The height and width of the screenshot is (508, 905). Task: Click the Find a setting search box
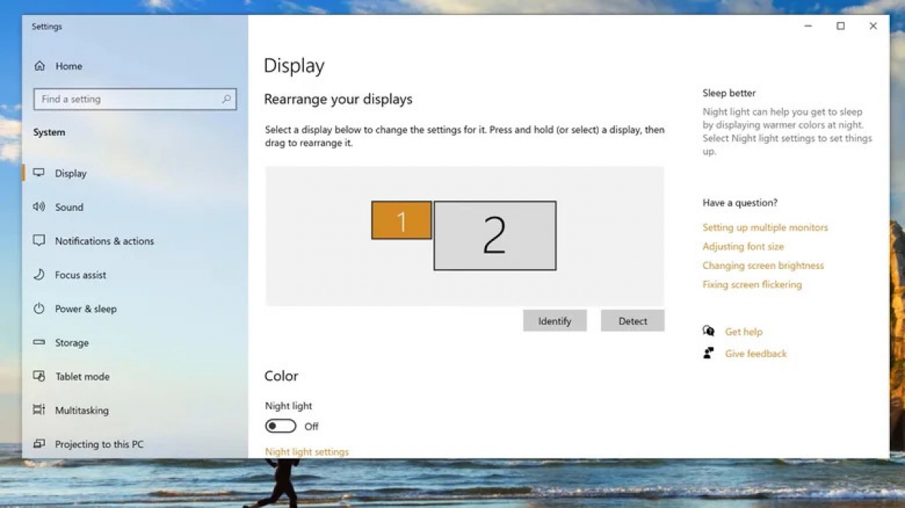click(x=134, y=99)
